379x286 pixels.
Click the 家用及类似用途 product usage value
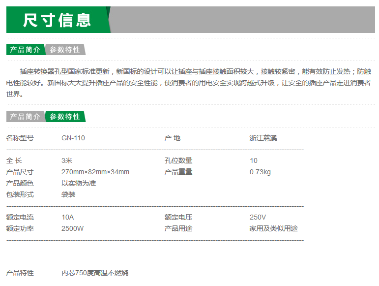click(273, 228)
